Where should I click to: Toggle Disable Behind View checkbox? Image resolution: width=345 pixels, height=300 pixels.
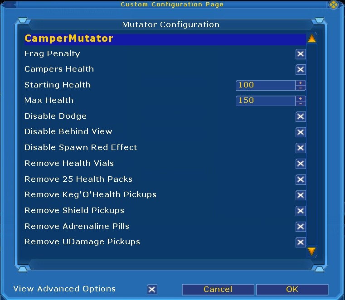(x=301, y=132)
